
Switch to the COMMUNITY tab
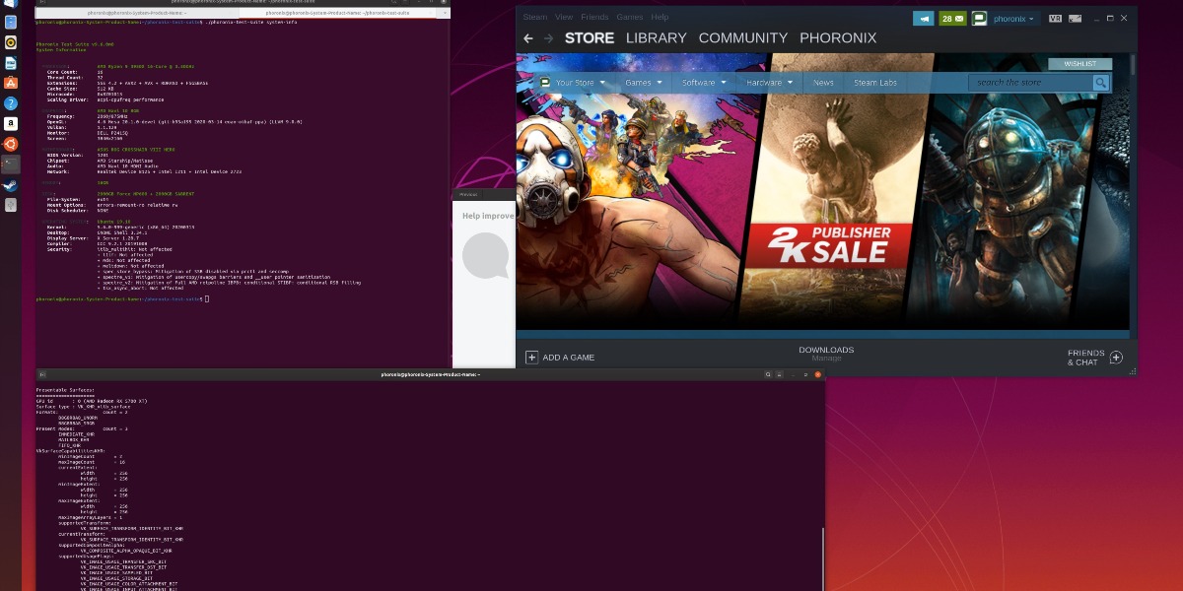click(742, 38)
